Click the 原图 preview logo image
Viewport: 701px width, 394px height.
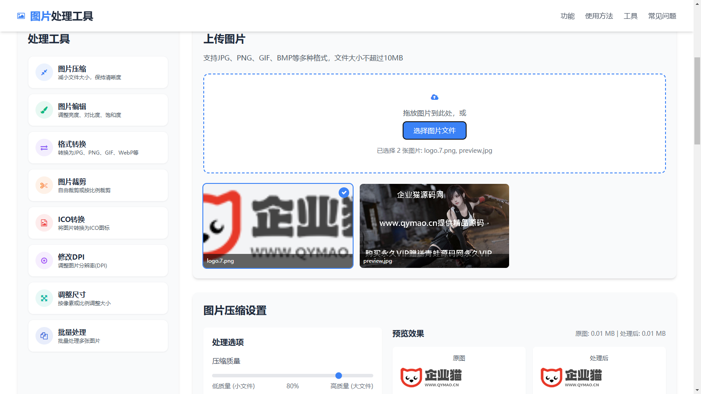[x=431, y=377]
